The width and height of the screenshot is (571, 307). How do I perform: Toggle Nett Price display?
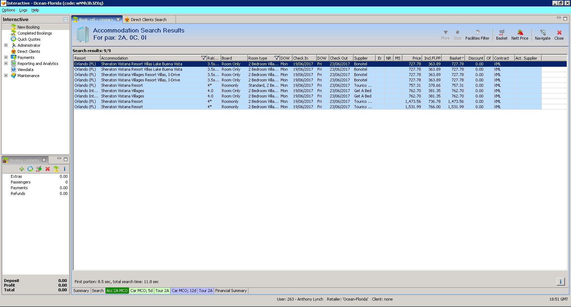(520, 32)
